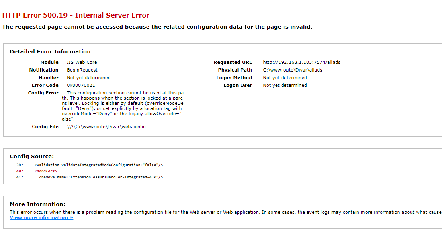Click the Config Source heading
442x235 pixels.
[32, 156]
